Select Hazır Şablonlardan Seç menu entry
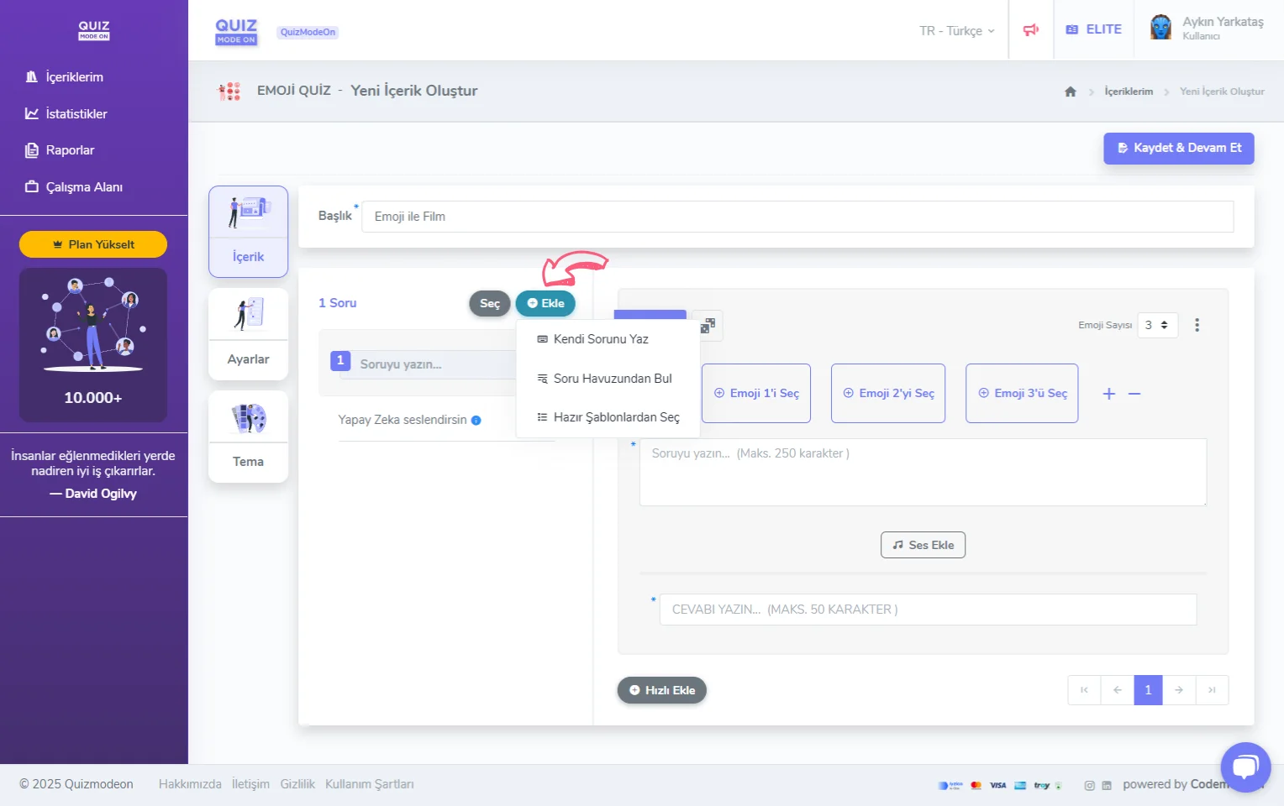This screenshot has width=1284, height=806. point(615,417)
